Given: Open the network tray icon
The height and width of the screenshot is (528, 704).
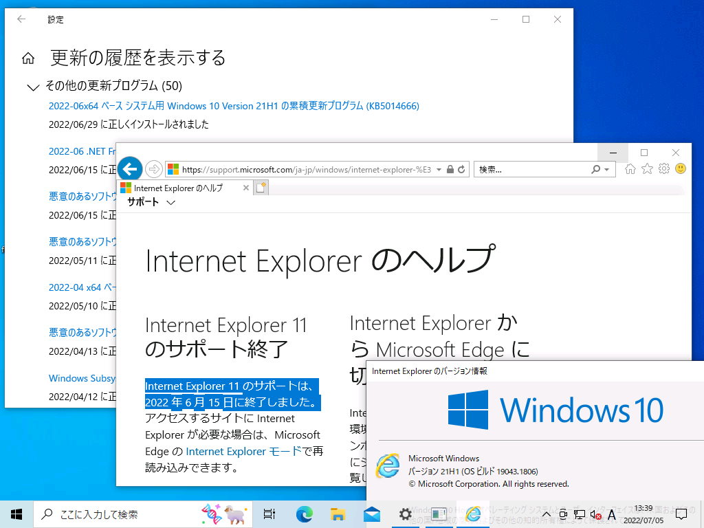Looking at the screenshot, I should click(579, 514).
